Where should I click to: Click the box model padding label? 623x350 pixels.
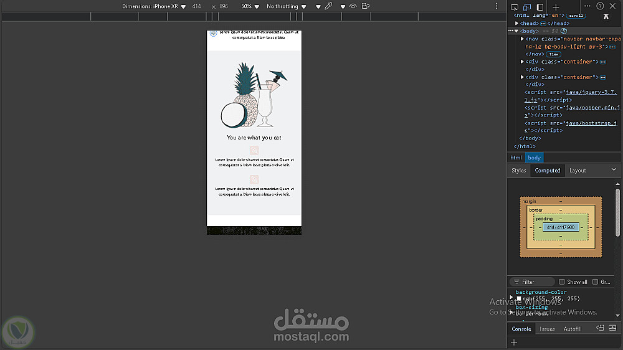click(x=545, y=219)
